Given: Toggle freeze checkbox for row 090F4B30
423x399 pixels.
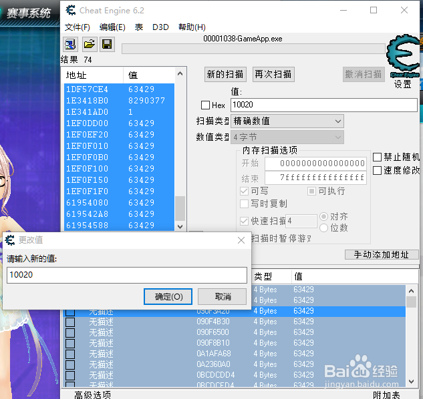Looking at the screenshot, I should [x=70, y=322].
